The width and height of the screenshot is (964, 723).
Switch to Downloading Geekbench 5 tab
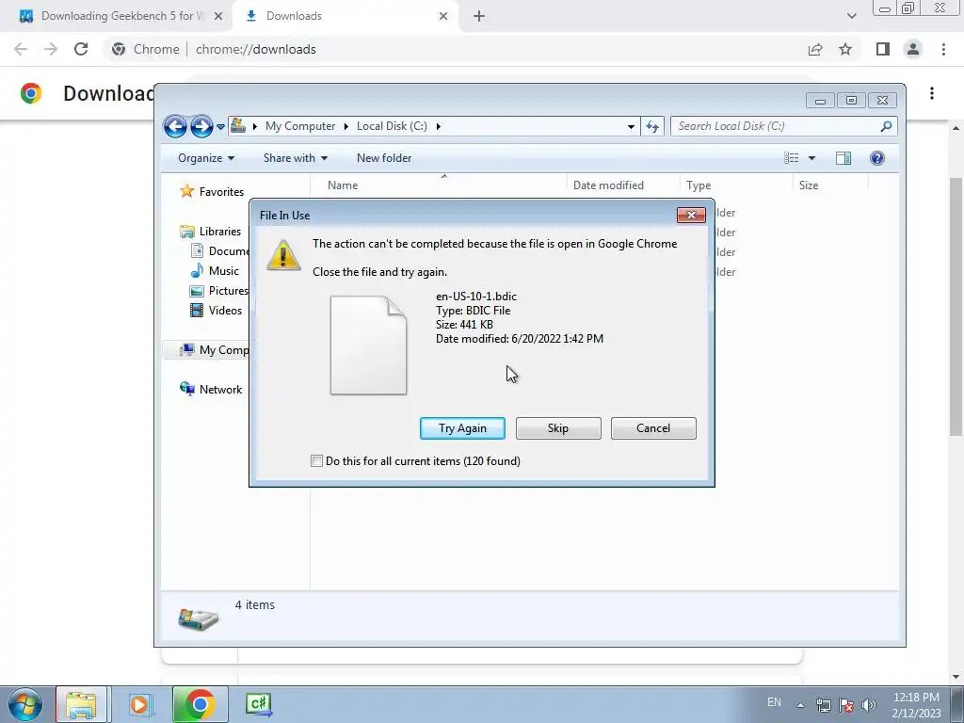(117, 16)
